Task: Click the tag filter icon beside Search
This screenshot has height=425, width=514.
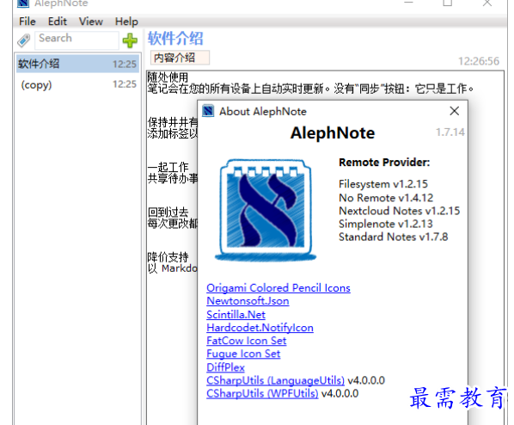Action: 23,40
